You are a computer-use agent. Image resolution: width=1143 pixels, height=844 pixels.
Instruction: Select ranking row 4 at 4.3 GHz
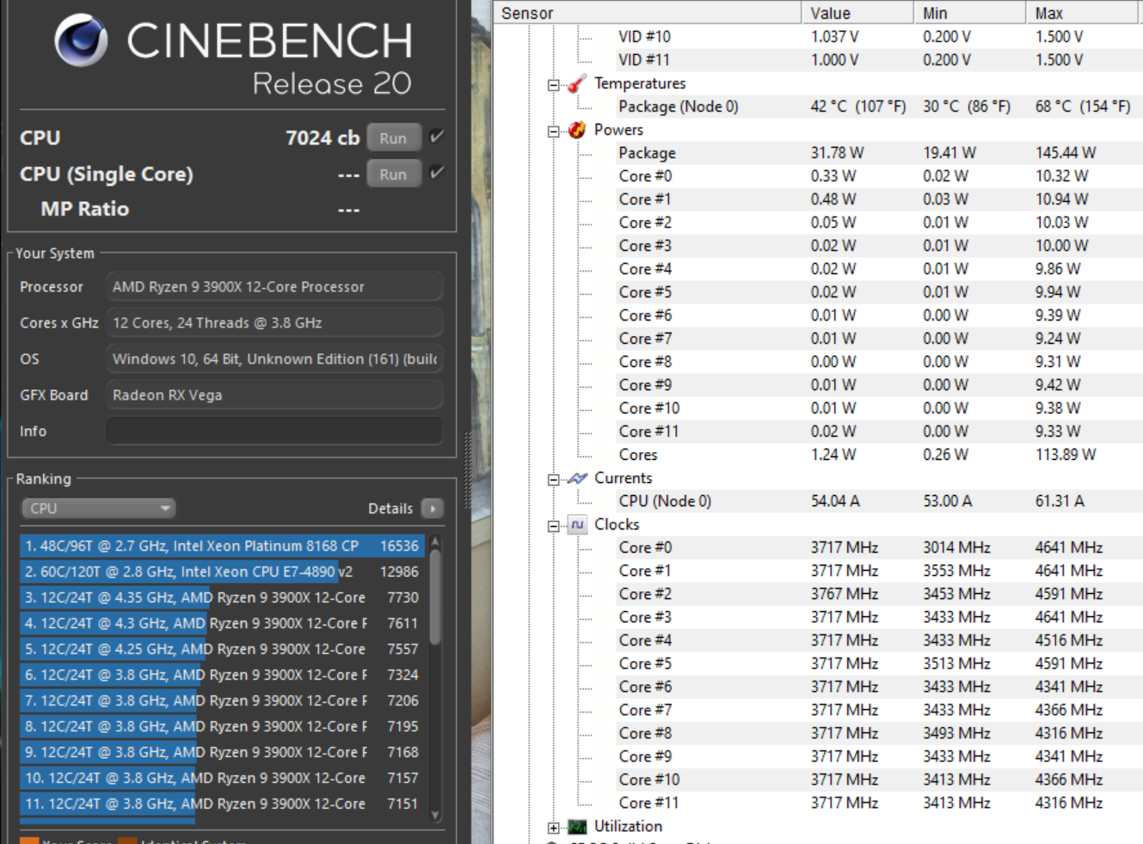click(222, 623)
